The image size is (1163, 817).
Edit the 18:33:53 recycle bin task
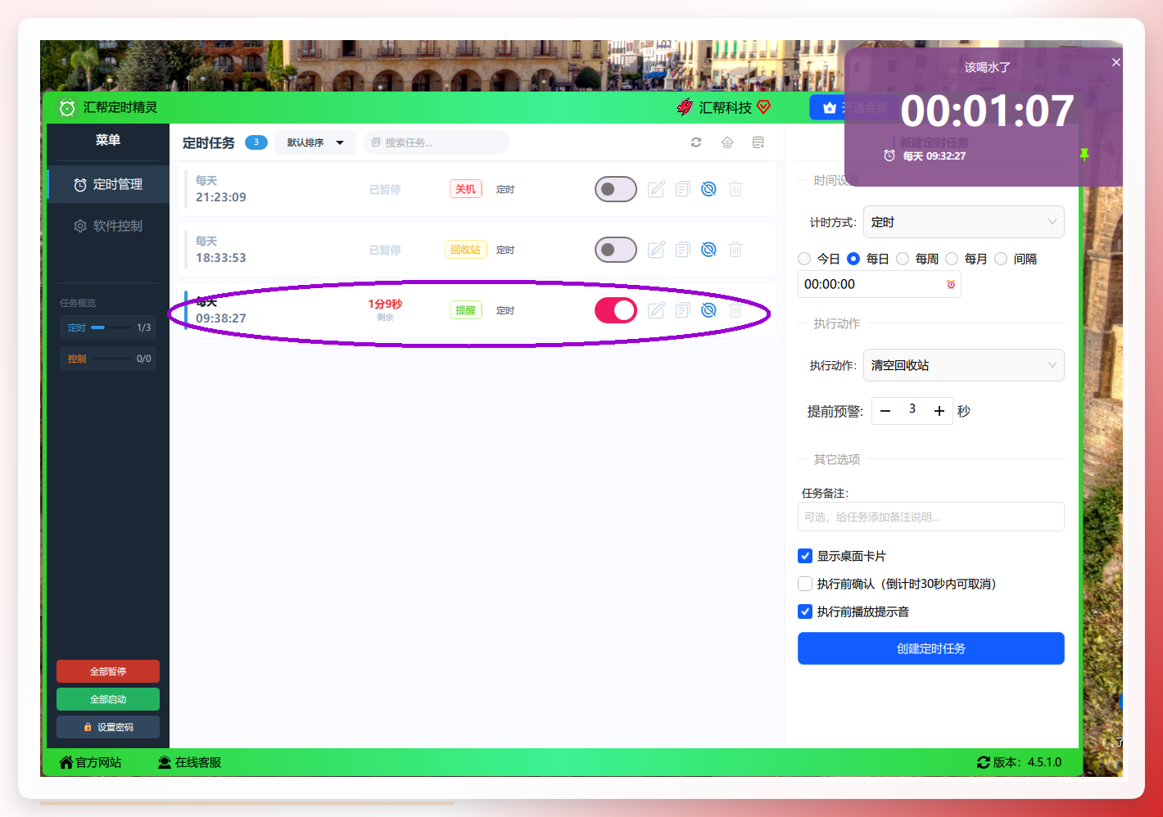click(656, 250)
